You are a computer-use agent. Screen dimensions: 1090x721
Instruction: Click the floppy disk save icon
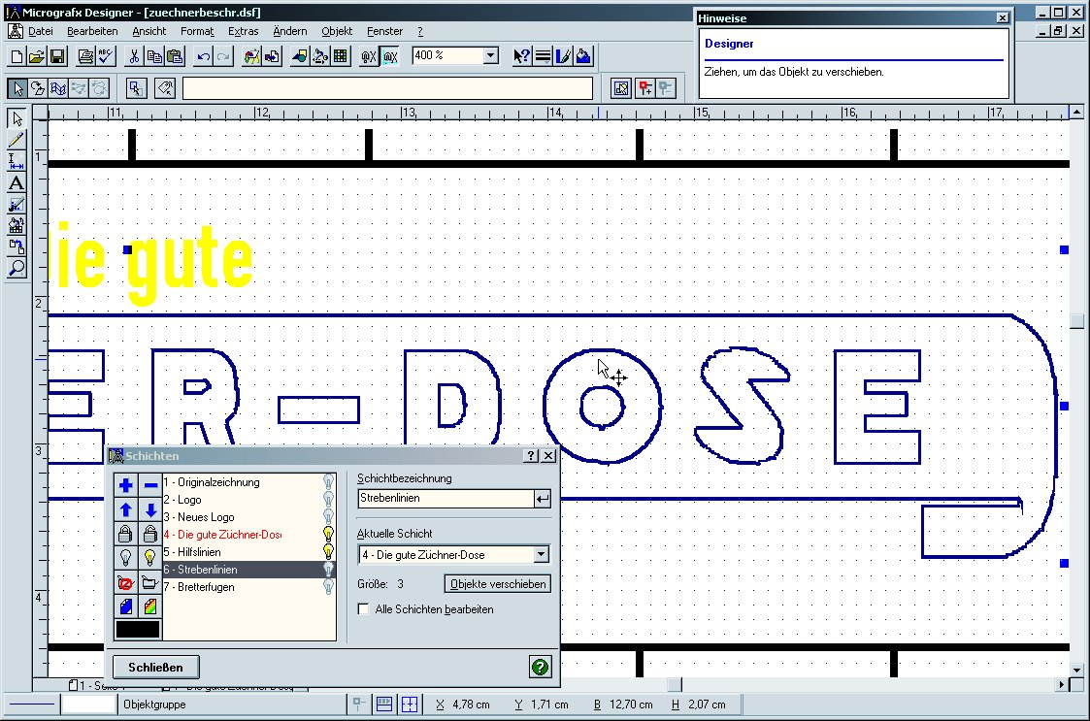(57, 56)
